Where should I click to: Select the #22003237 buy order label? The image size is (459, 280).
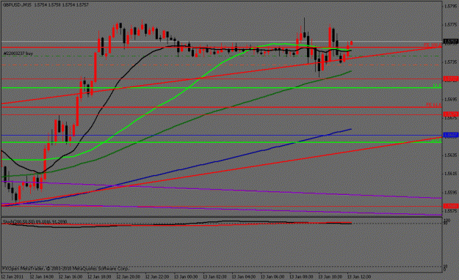pos(18,54)
